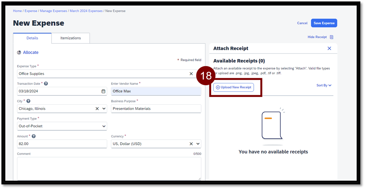Click the calendar icon in Transaction Date
The height and width of the screenshot is (189, 365).
point(103,91)
